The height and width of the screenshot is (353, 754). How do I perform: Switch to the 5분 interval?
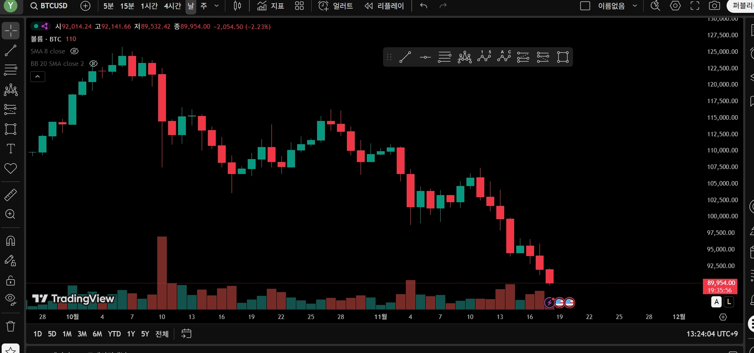108,6
